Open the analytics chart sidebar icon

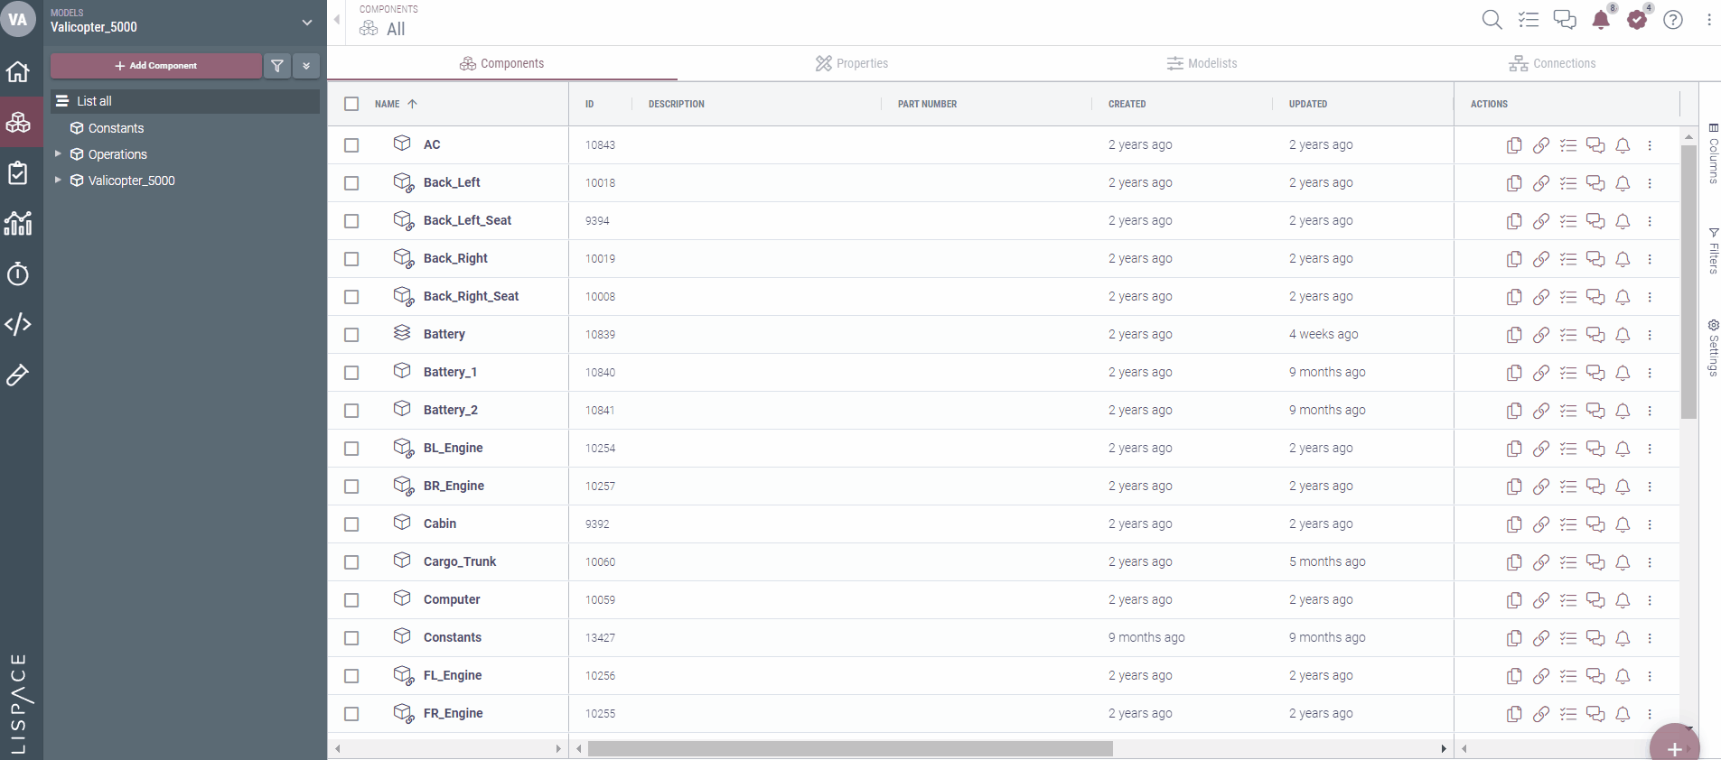click(18, 223)
